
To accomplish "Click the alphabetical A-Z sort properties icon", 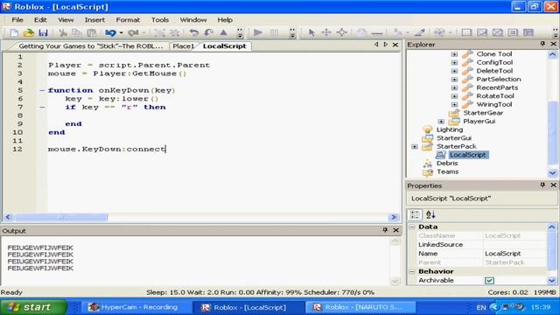I will (x=430, y=214).
